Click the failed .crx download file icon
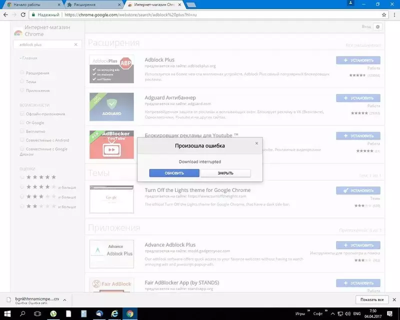 coord(9,300)
